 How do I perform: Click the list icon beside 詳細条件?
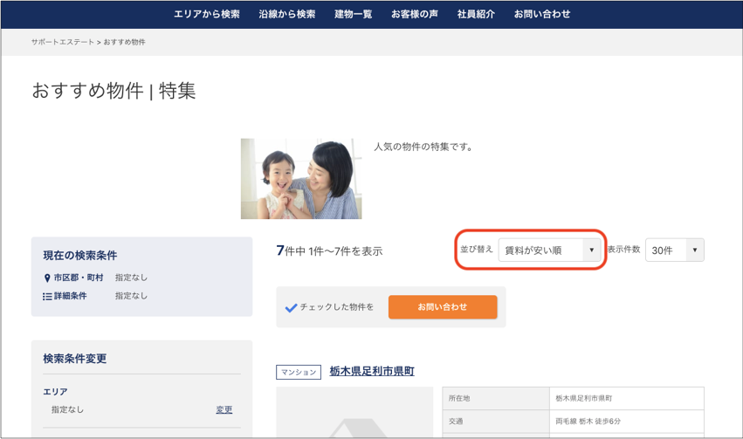[47, 297]
